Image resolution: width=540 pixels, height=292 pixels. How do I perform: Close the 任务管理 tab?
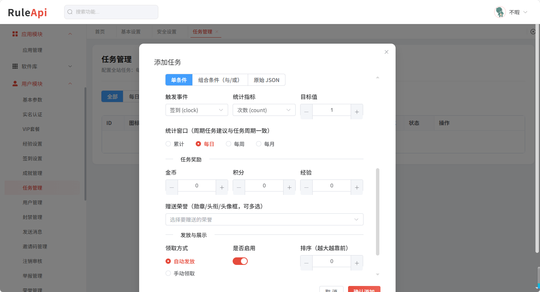pyautogui.click(x=217, y=32)
